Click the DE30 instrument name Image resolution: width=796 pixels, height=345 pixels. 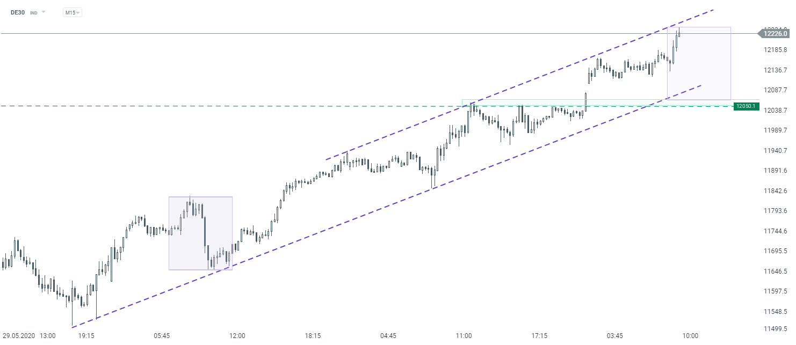(18, 12)
